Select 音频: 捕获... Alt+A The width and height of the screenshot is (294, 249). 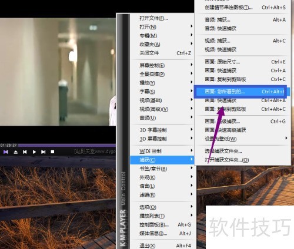point(243,19)
